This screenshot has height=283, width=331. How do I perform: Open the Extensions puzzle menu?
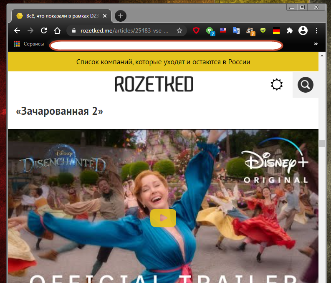tap(289, 31)
